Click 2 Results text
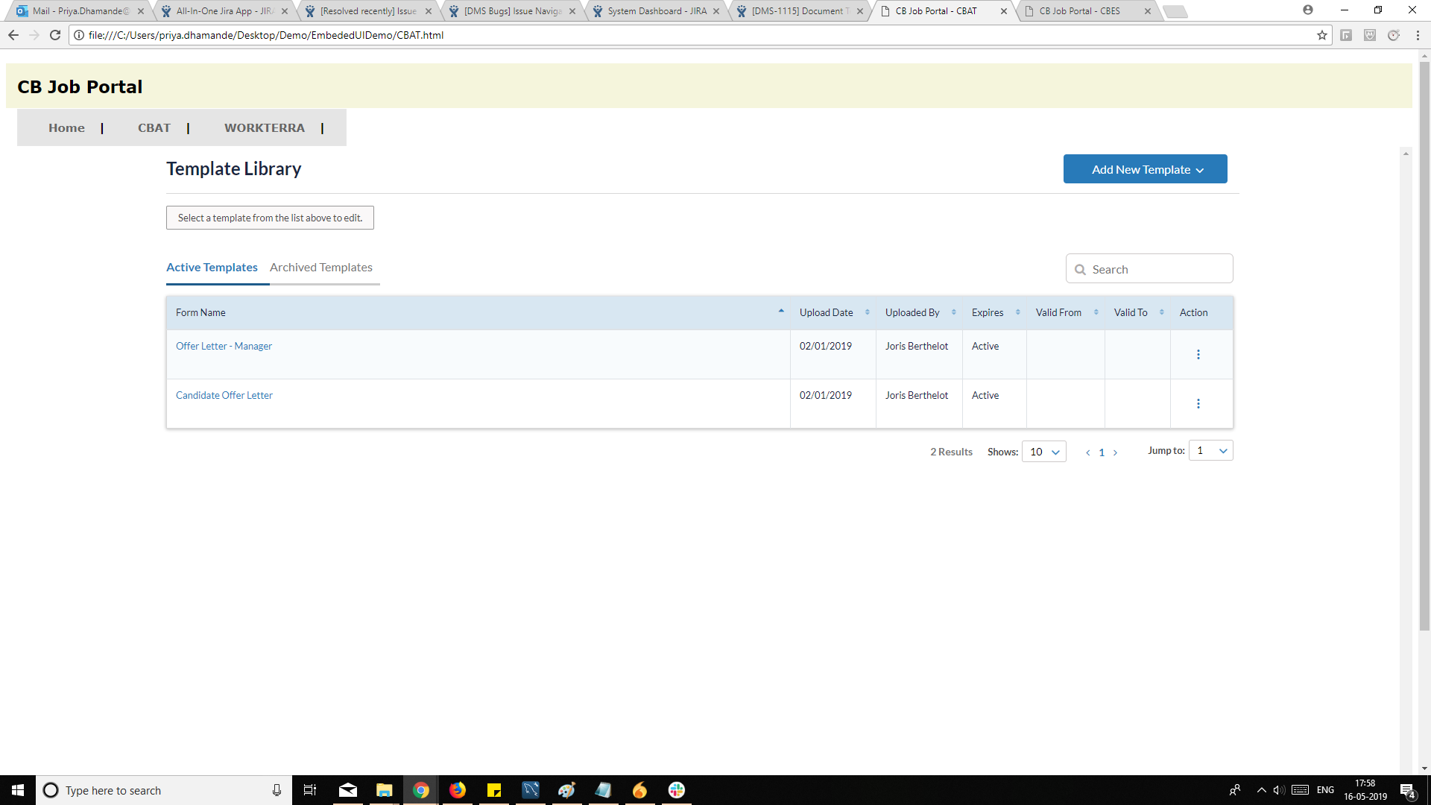The image size is (1431, 805). (951, 452)
